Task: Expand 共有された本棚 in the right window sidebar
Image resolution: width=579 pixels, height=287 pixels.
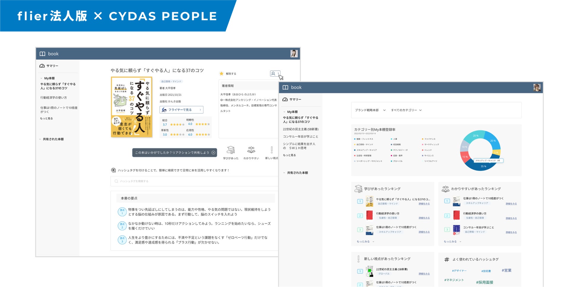Action: [284, 173]
